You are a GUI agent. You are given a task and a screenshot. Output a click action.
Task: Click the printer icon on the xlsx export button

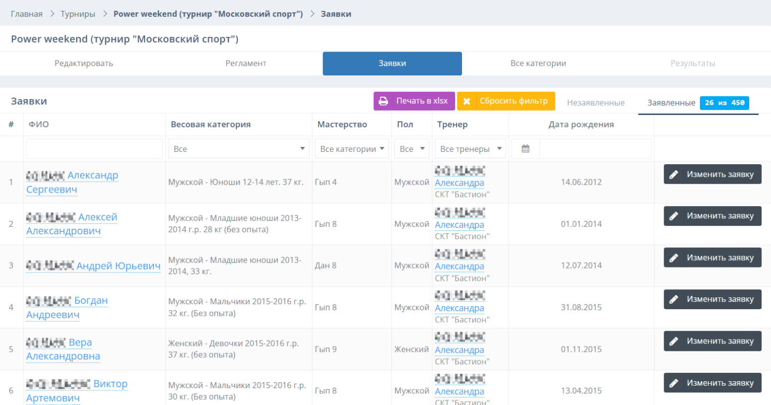point(383,101)
